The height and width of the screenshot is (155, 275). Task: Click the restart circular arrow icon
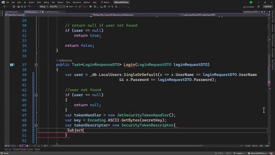pos(85,7)
